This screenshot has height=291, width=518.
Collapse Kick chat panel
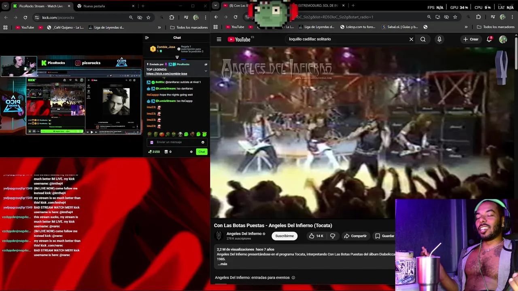pyautogui.click(x=147, y=38)
